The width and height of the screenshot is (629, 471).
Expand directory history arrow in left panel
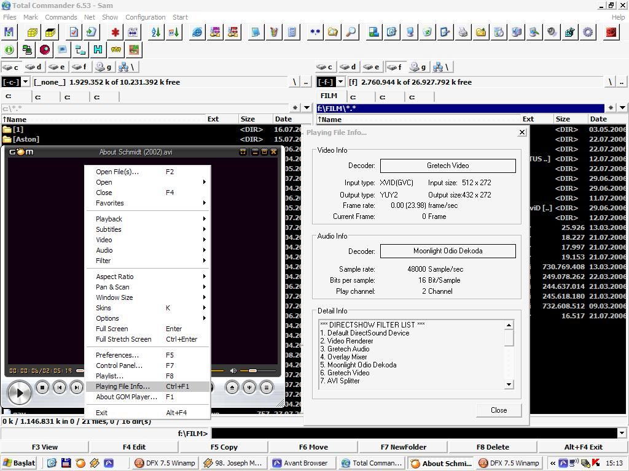(x=307, y=108)
